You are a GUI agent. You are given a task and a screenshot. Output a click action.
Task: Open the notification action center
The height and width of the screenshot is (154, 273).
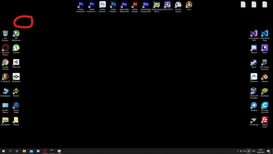(x=268, y=151)
